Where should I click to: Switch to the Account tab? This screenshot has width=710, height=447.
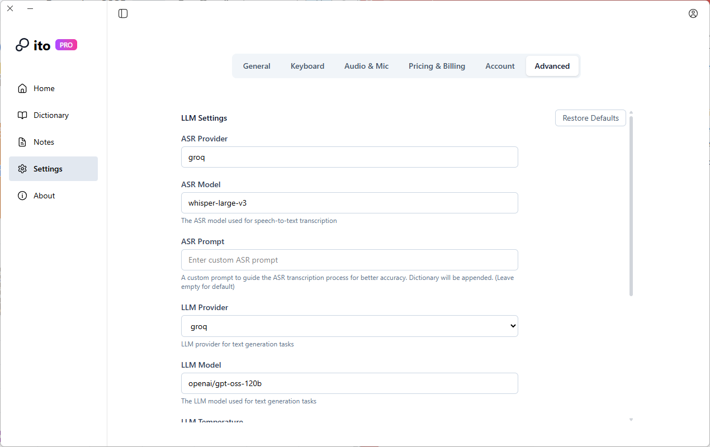pos(500,66)
